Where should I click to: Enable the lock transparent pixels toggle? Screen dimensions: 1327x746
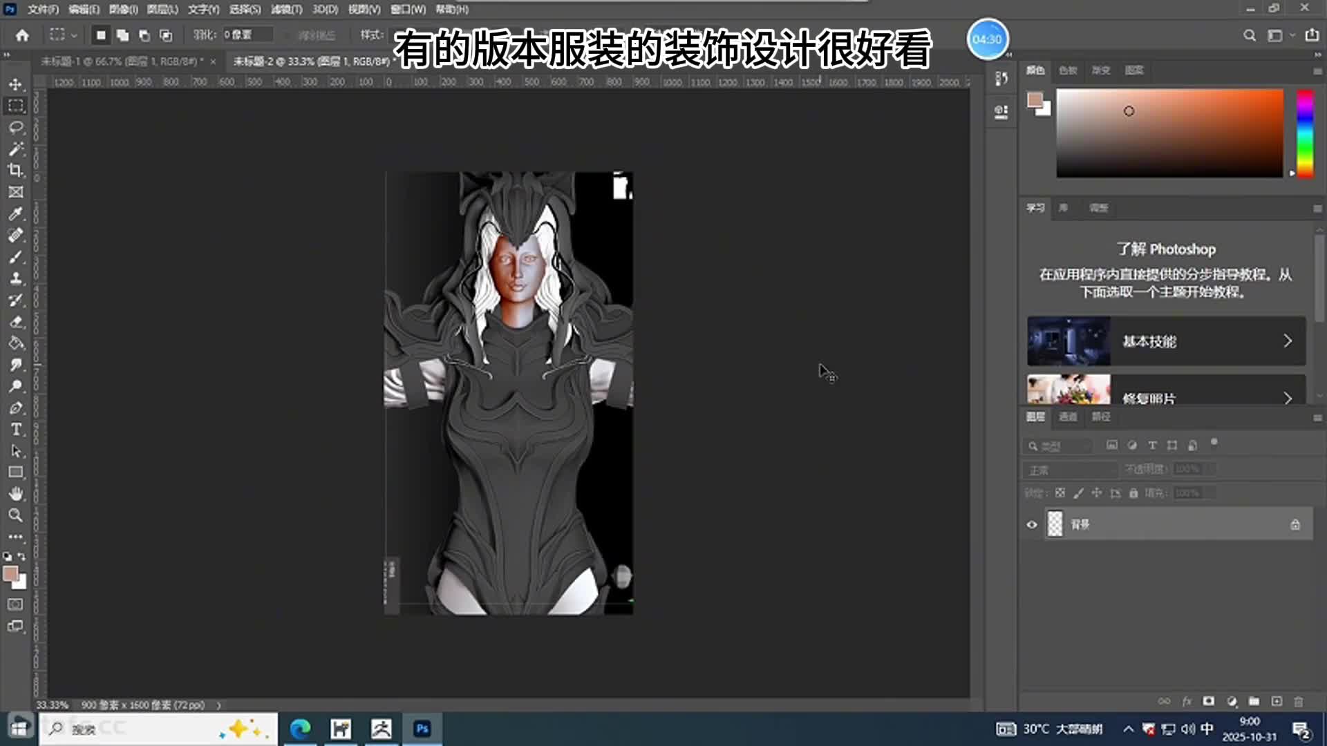pyautogui.click(x=1060, y=492)
